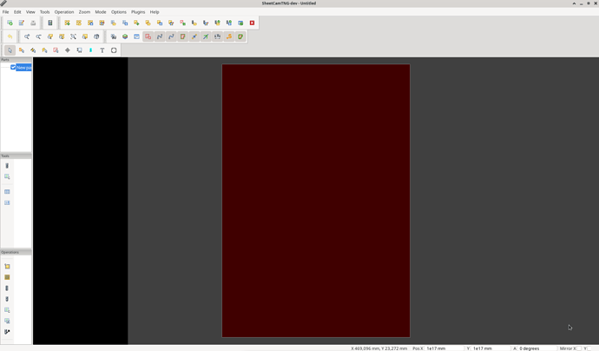Select the arrow pointer tool

[10, 50]
